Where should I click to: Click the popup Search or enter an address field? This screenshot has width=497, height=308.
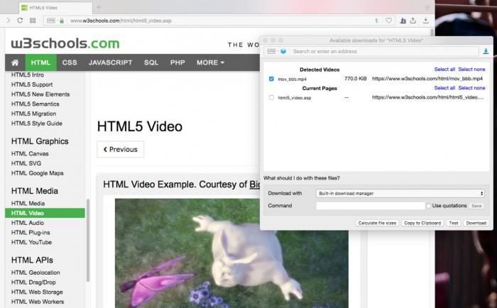385,51
